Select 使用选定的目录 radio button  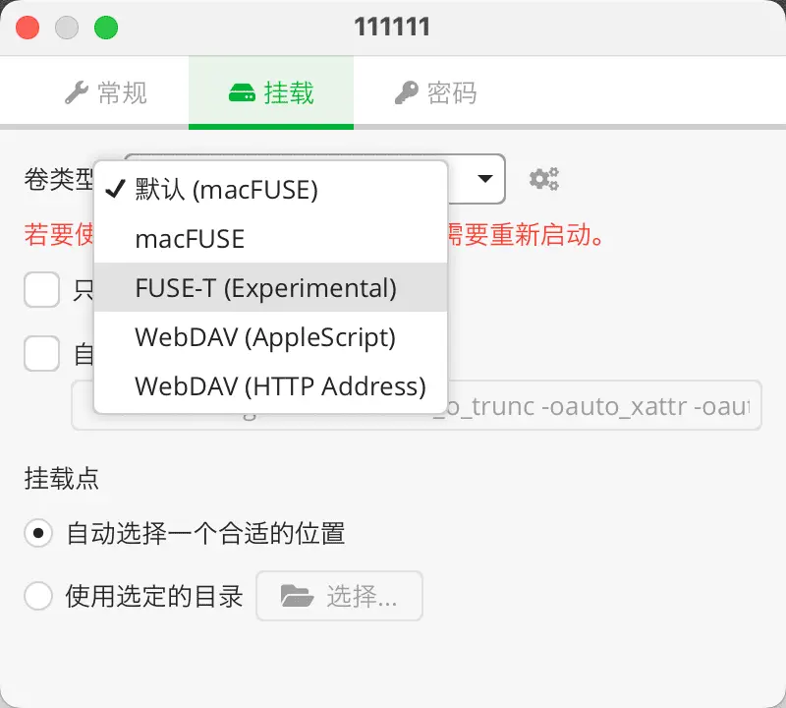click(38, 596)
